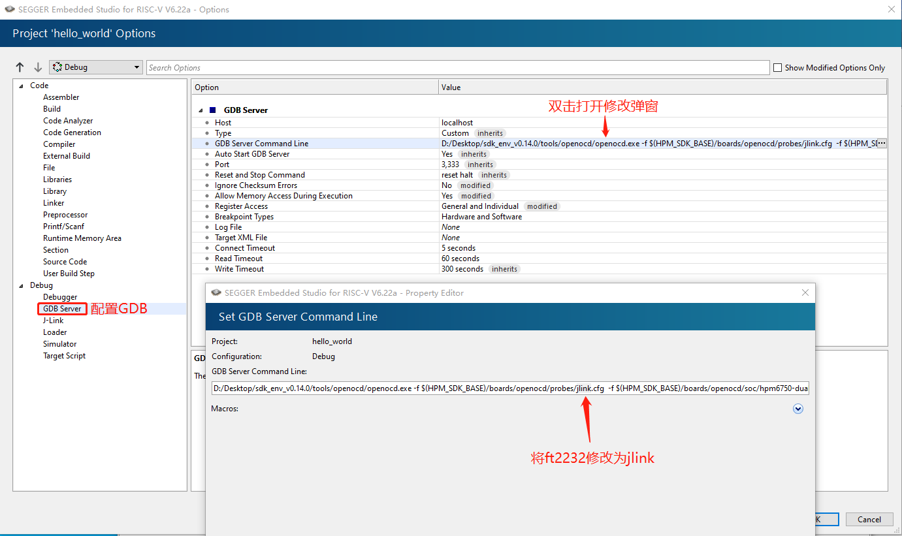
Task: Collapse the Code tree group
Action: coord(22,86)
